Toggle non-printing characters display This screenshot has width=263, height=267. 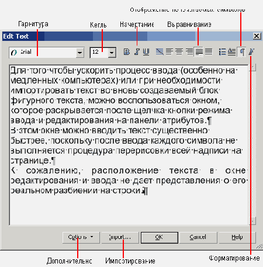point(242,52)
